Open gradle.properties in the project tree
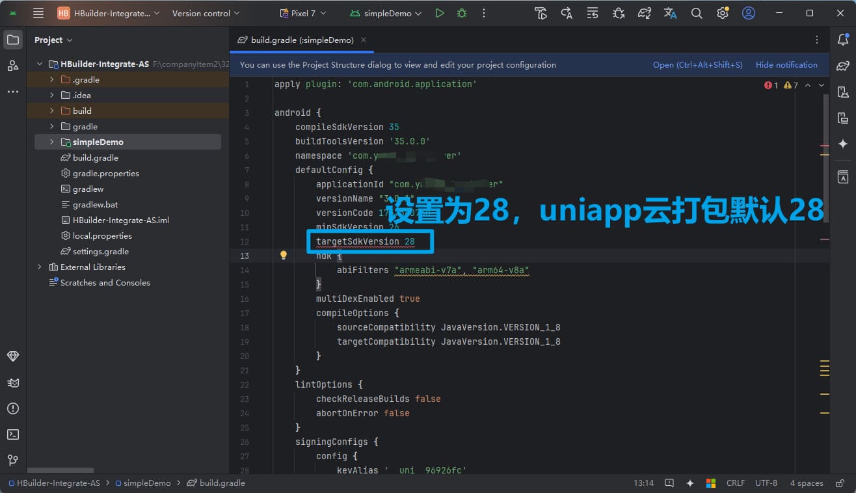This screenshot has width=856, height=493. point(105,174)
